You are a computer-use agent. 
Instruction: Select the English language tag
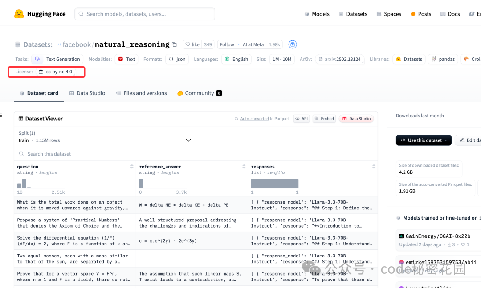(x=236, y=59)
